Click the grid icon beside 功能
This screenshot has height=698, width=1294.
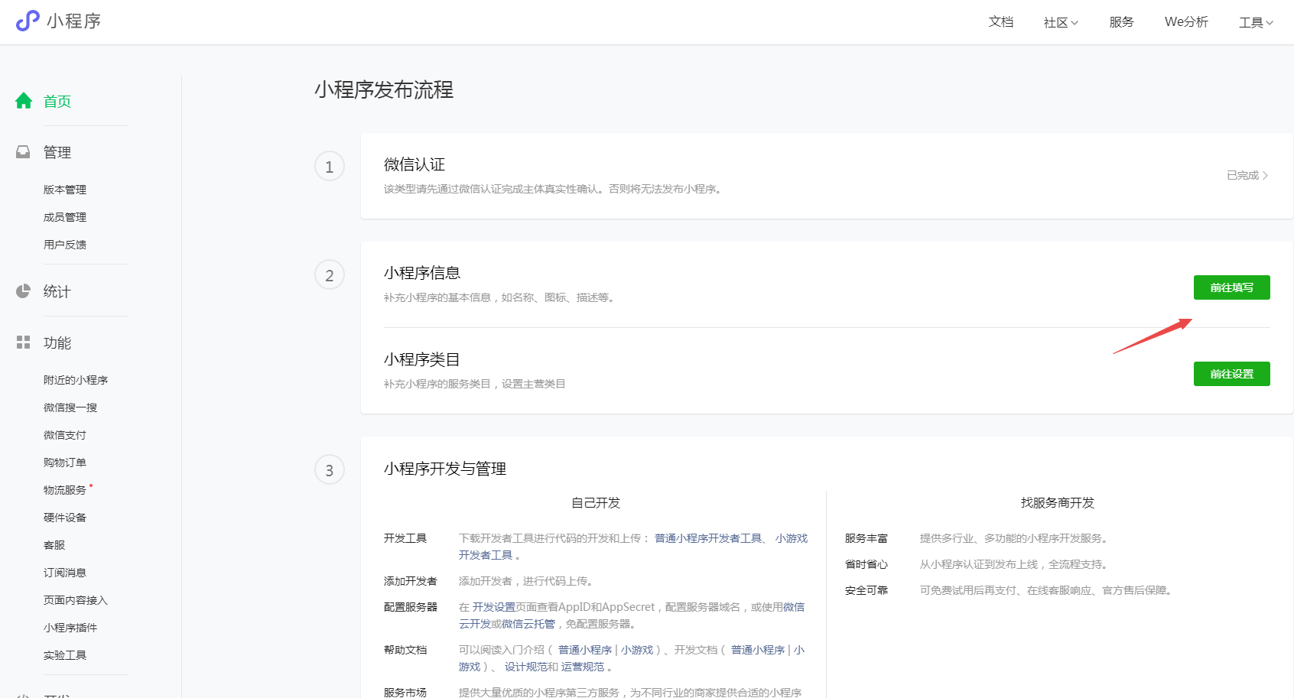[24, 343]
